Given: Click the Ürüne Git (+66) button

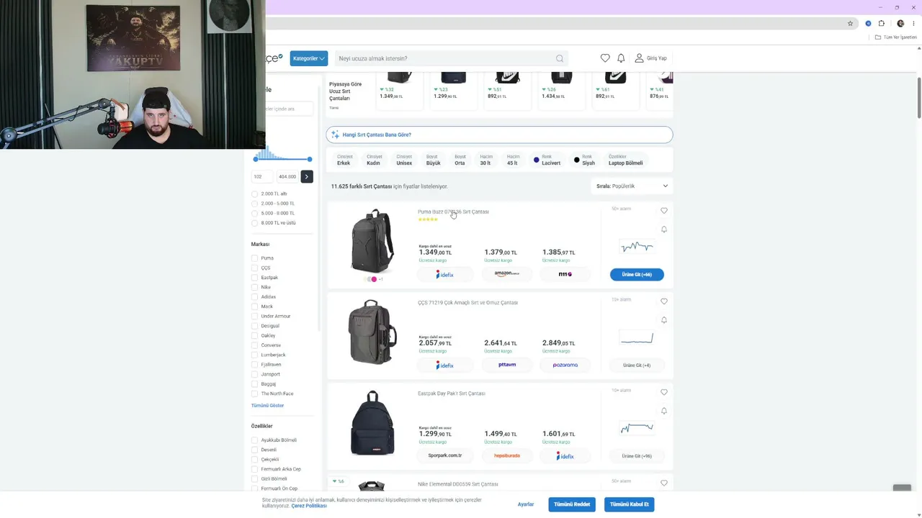Looking at the screenshot, I should [637, 274].
